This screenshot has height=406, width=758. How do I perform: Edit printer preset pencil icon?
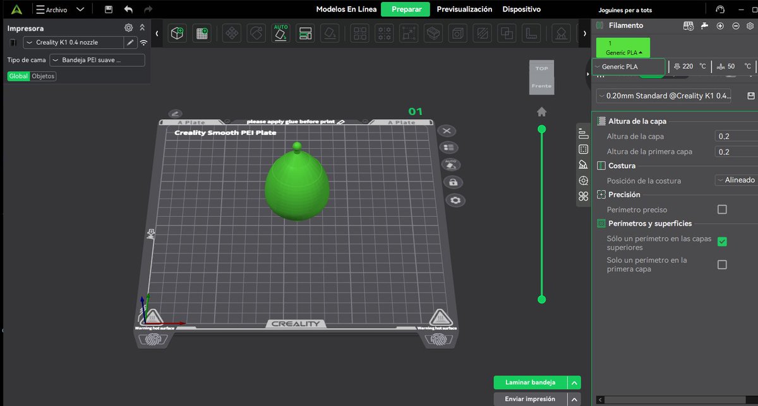pyautogui.click(x=130, y=42)
